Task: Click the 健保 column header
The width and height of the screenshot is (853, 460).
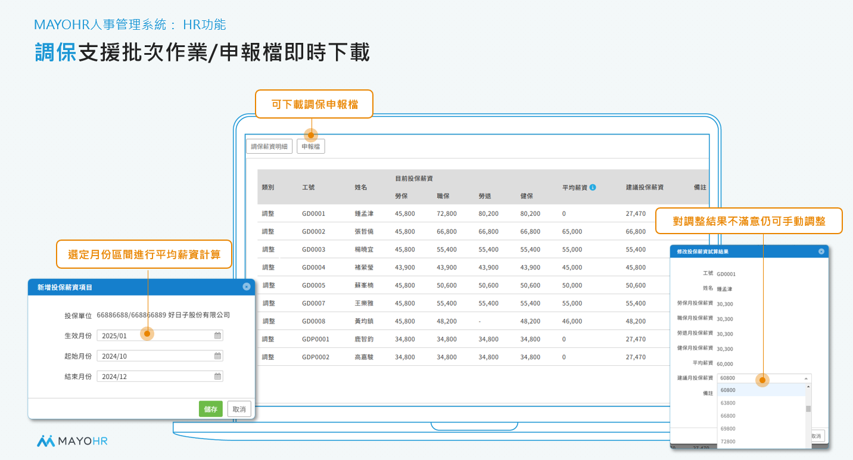Action: coord(527,196)
